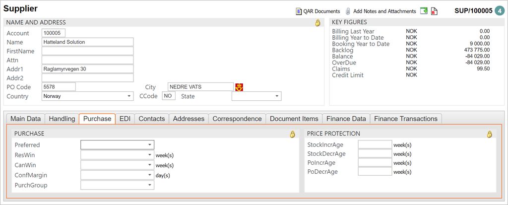The height and width of the screenshot is (205, 508).
Task: Switch to the Finance Data tab
Action: [345, 119]
